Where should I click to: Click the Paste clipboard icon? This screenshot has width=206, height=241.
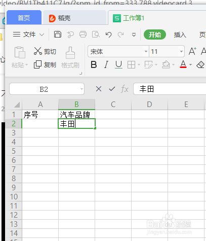coord(20,53)
